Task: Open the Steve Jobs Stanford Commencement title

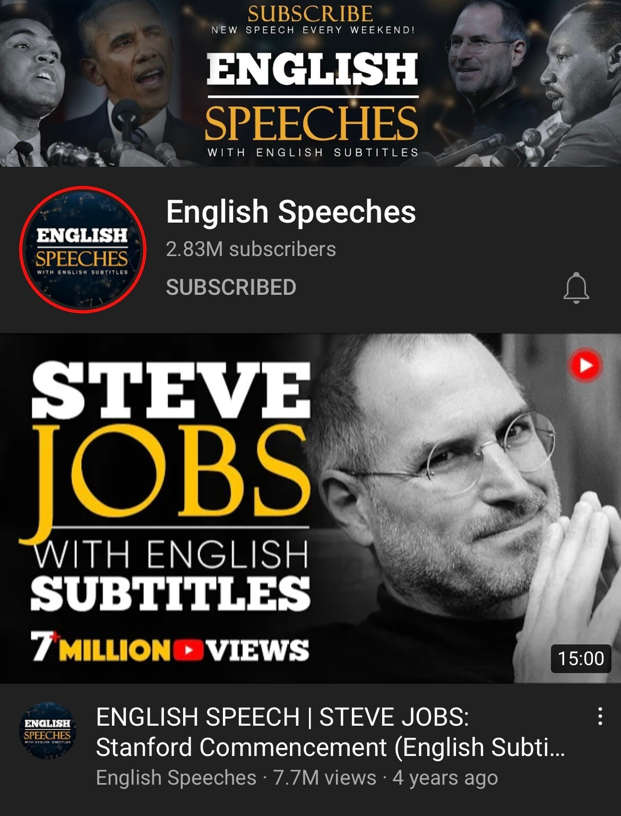Action: 330,732
